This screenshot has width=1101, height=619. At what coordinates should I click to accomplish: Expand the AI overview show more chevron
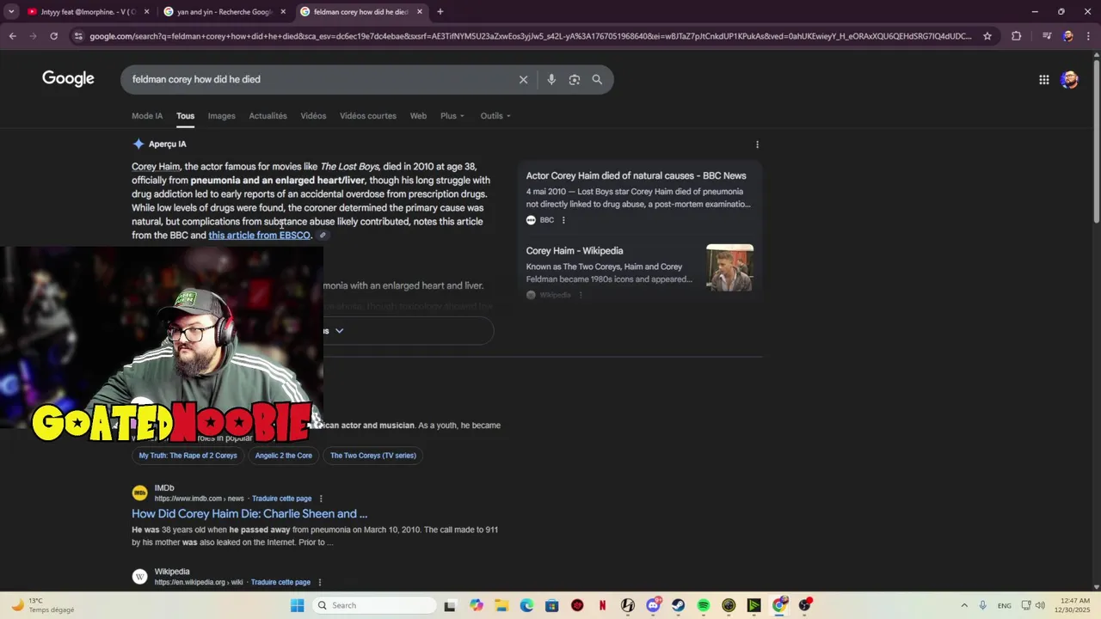340,331
